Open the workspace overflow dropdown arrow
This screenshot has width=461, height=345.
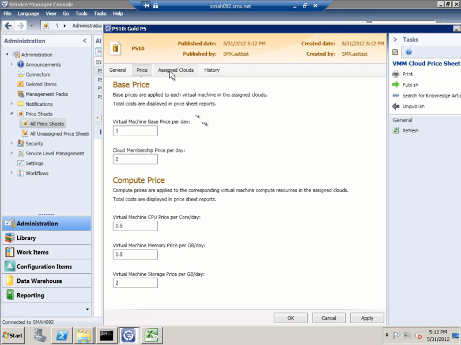point(88,309)
